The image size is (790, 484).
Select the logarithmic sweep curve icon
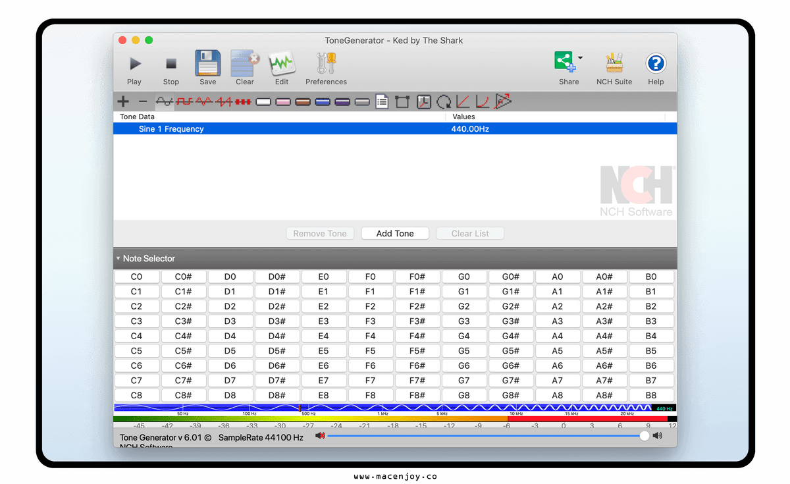point(483,101)
